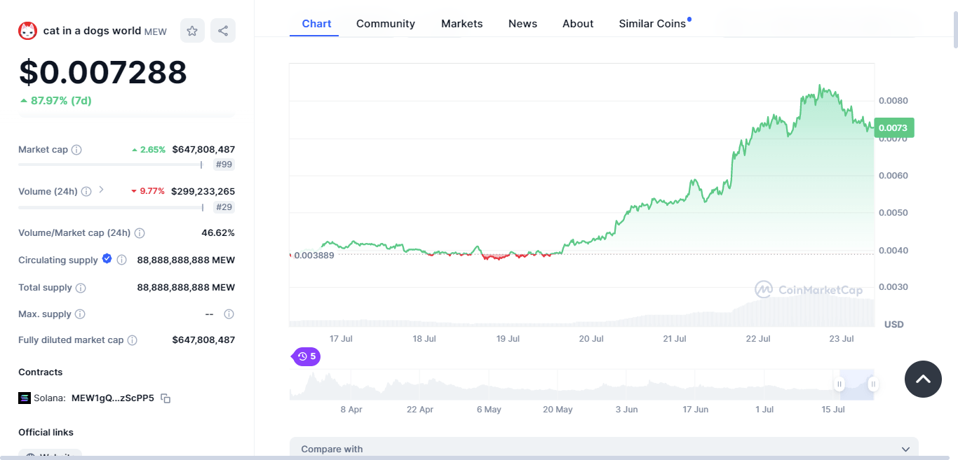This screenshot has width=958, height=460.
Task: Open Max. supply label info icon
Action: point(80,314)
